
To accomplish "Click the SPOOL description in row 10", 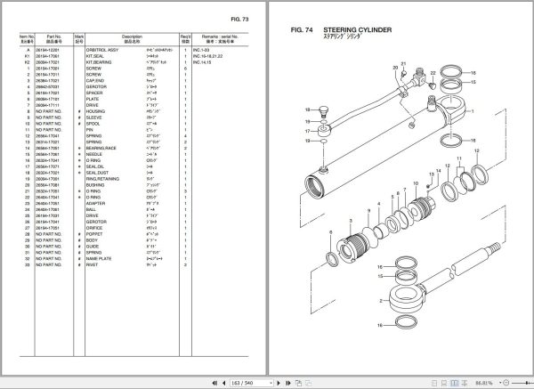I will pyautogui.click(x=93, y=124).
